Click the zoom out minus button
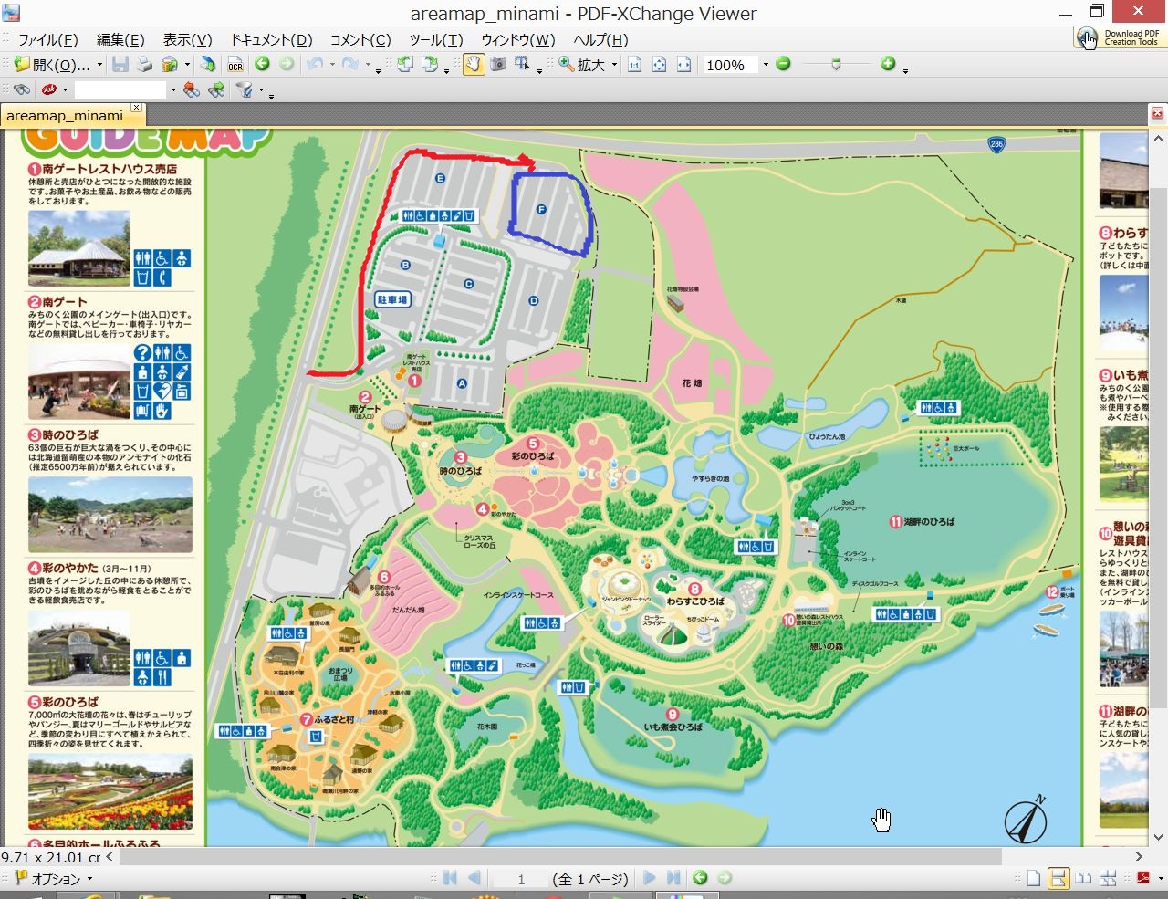Viewport: 1168px width, 899px height. [x=783, y=64]
